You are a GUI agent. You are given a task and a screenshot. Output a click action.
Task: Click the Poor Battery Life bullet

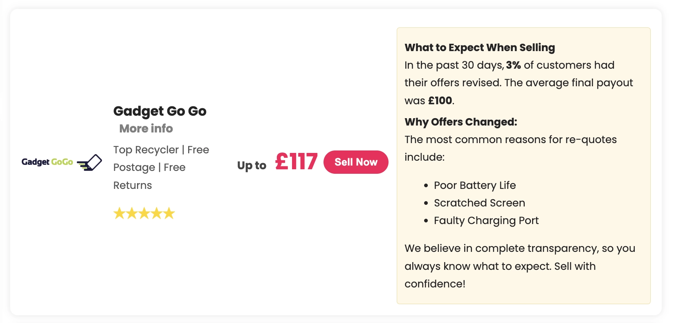(x=475, y=185)
